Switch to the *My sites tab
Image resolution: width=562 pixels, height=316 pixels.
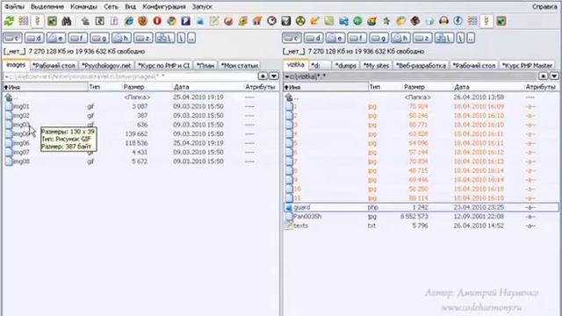point(376,66)
